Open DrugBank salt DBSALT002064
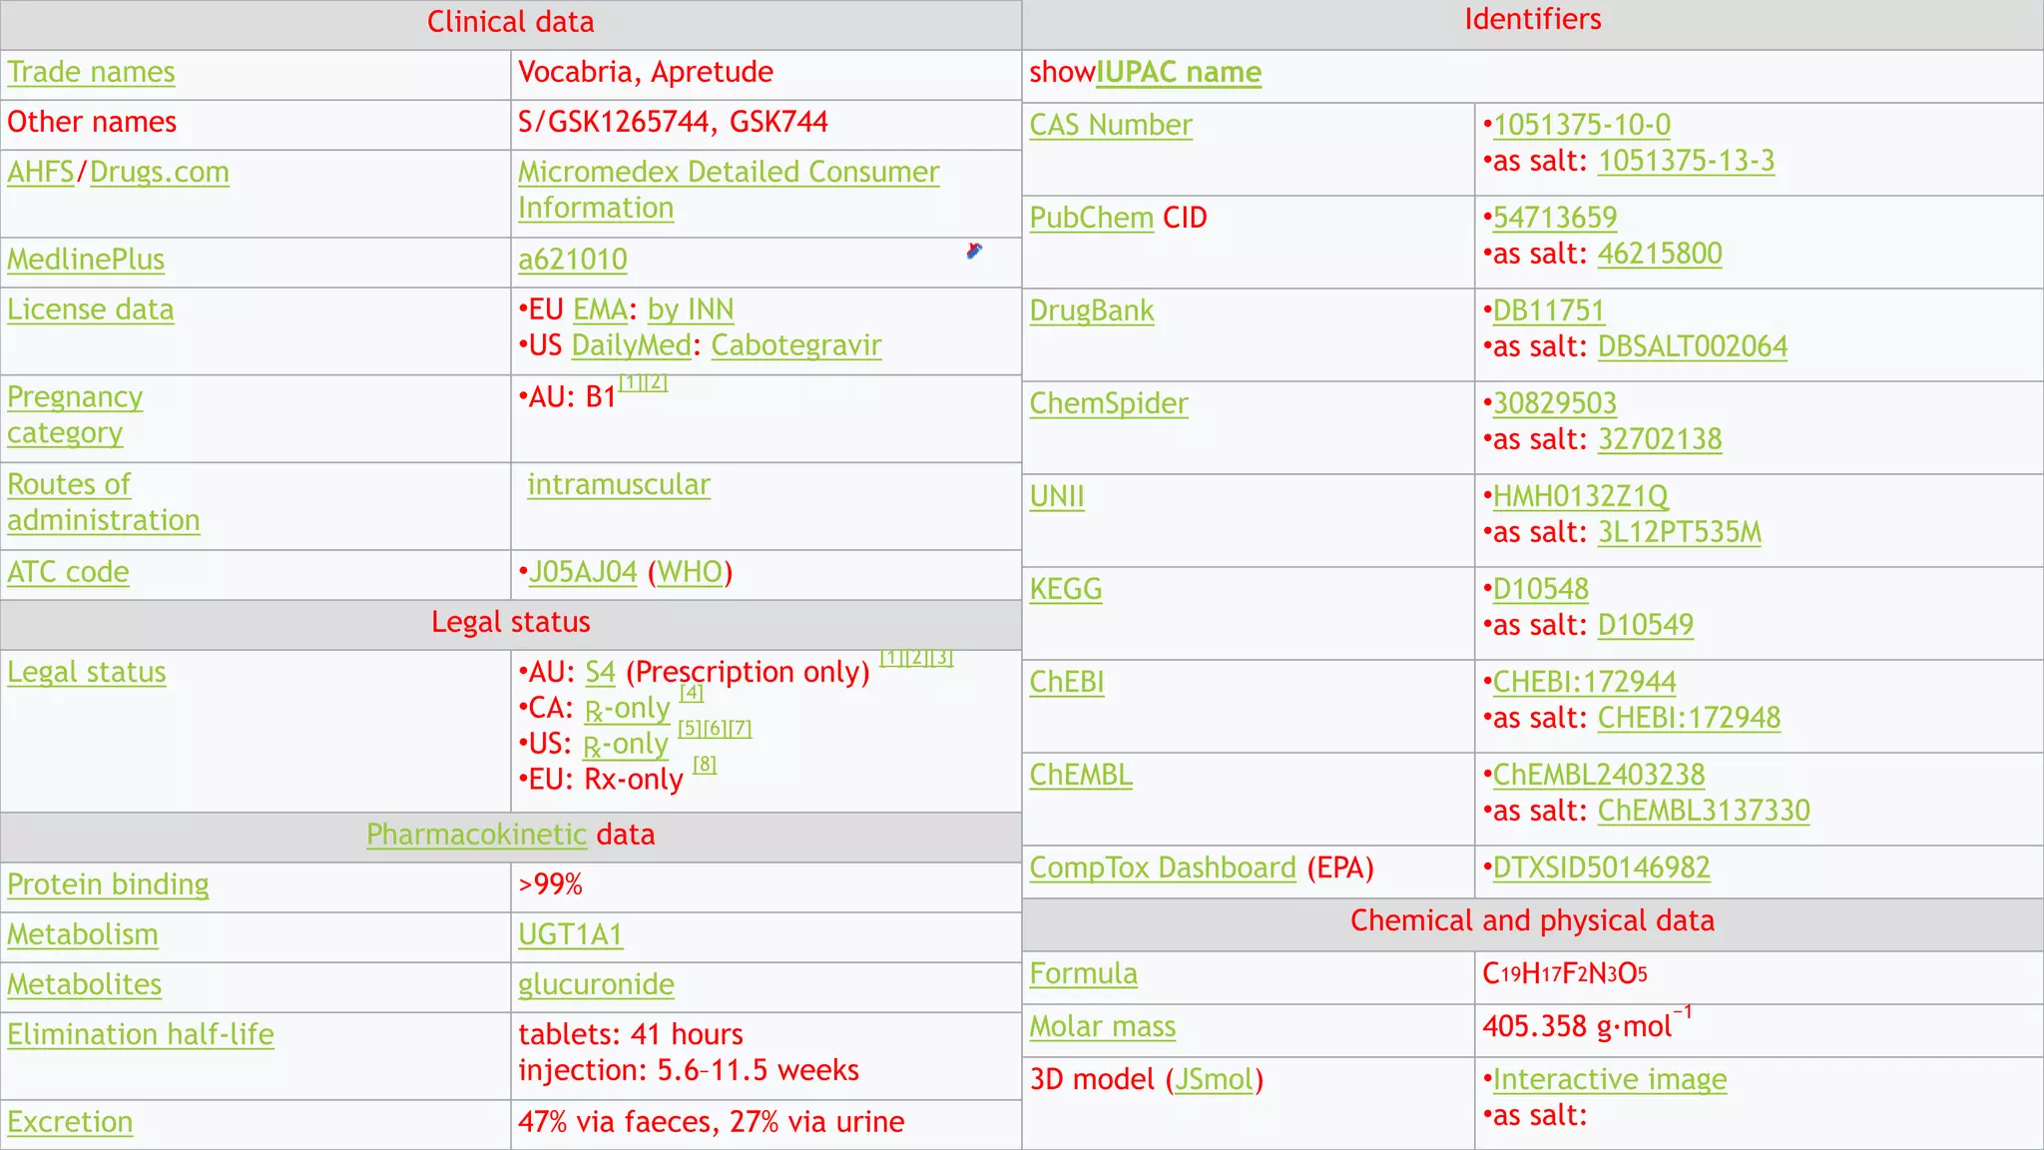This screenshot has height=1150, width=2044. [1693, 346]
